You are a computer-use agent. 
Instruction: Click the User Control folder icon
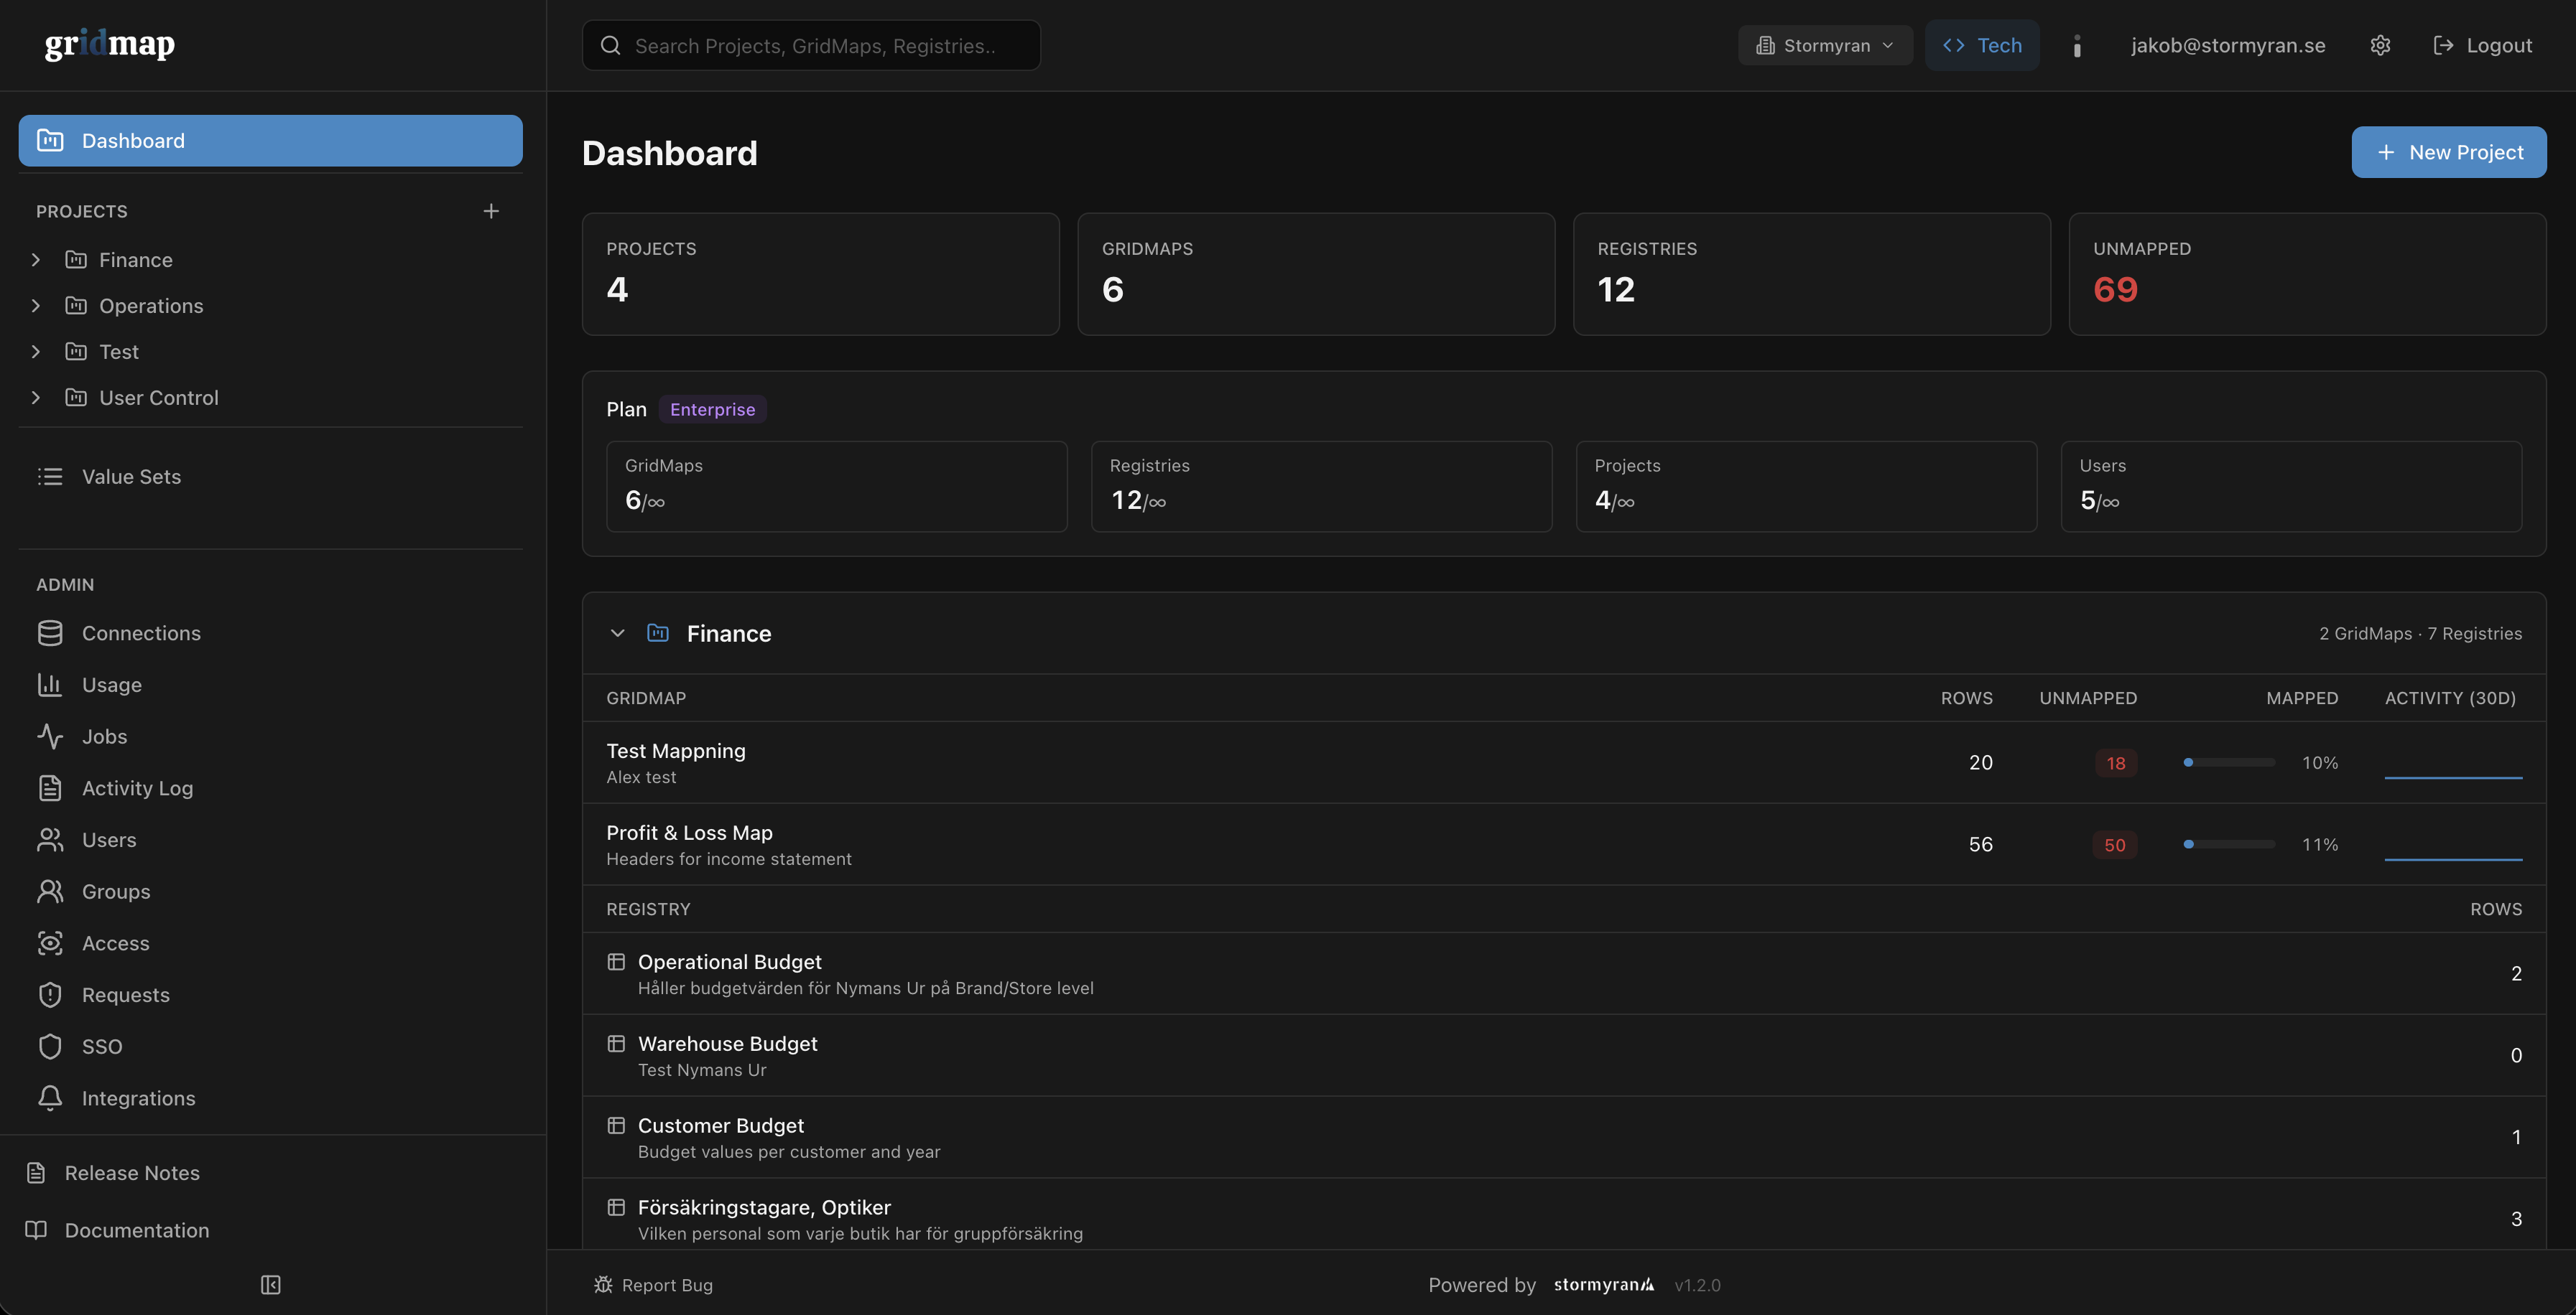(76, 398)
